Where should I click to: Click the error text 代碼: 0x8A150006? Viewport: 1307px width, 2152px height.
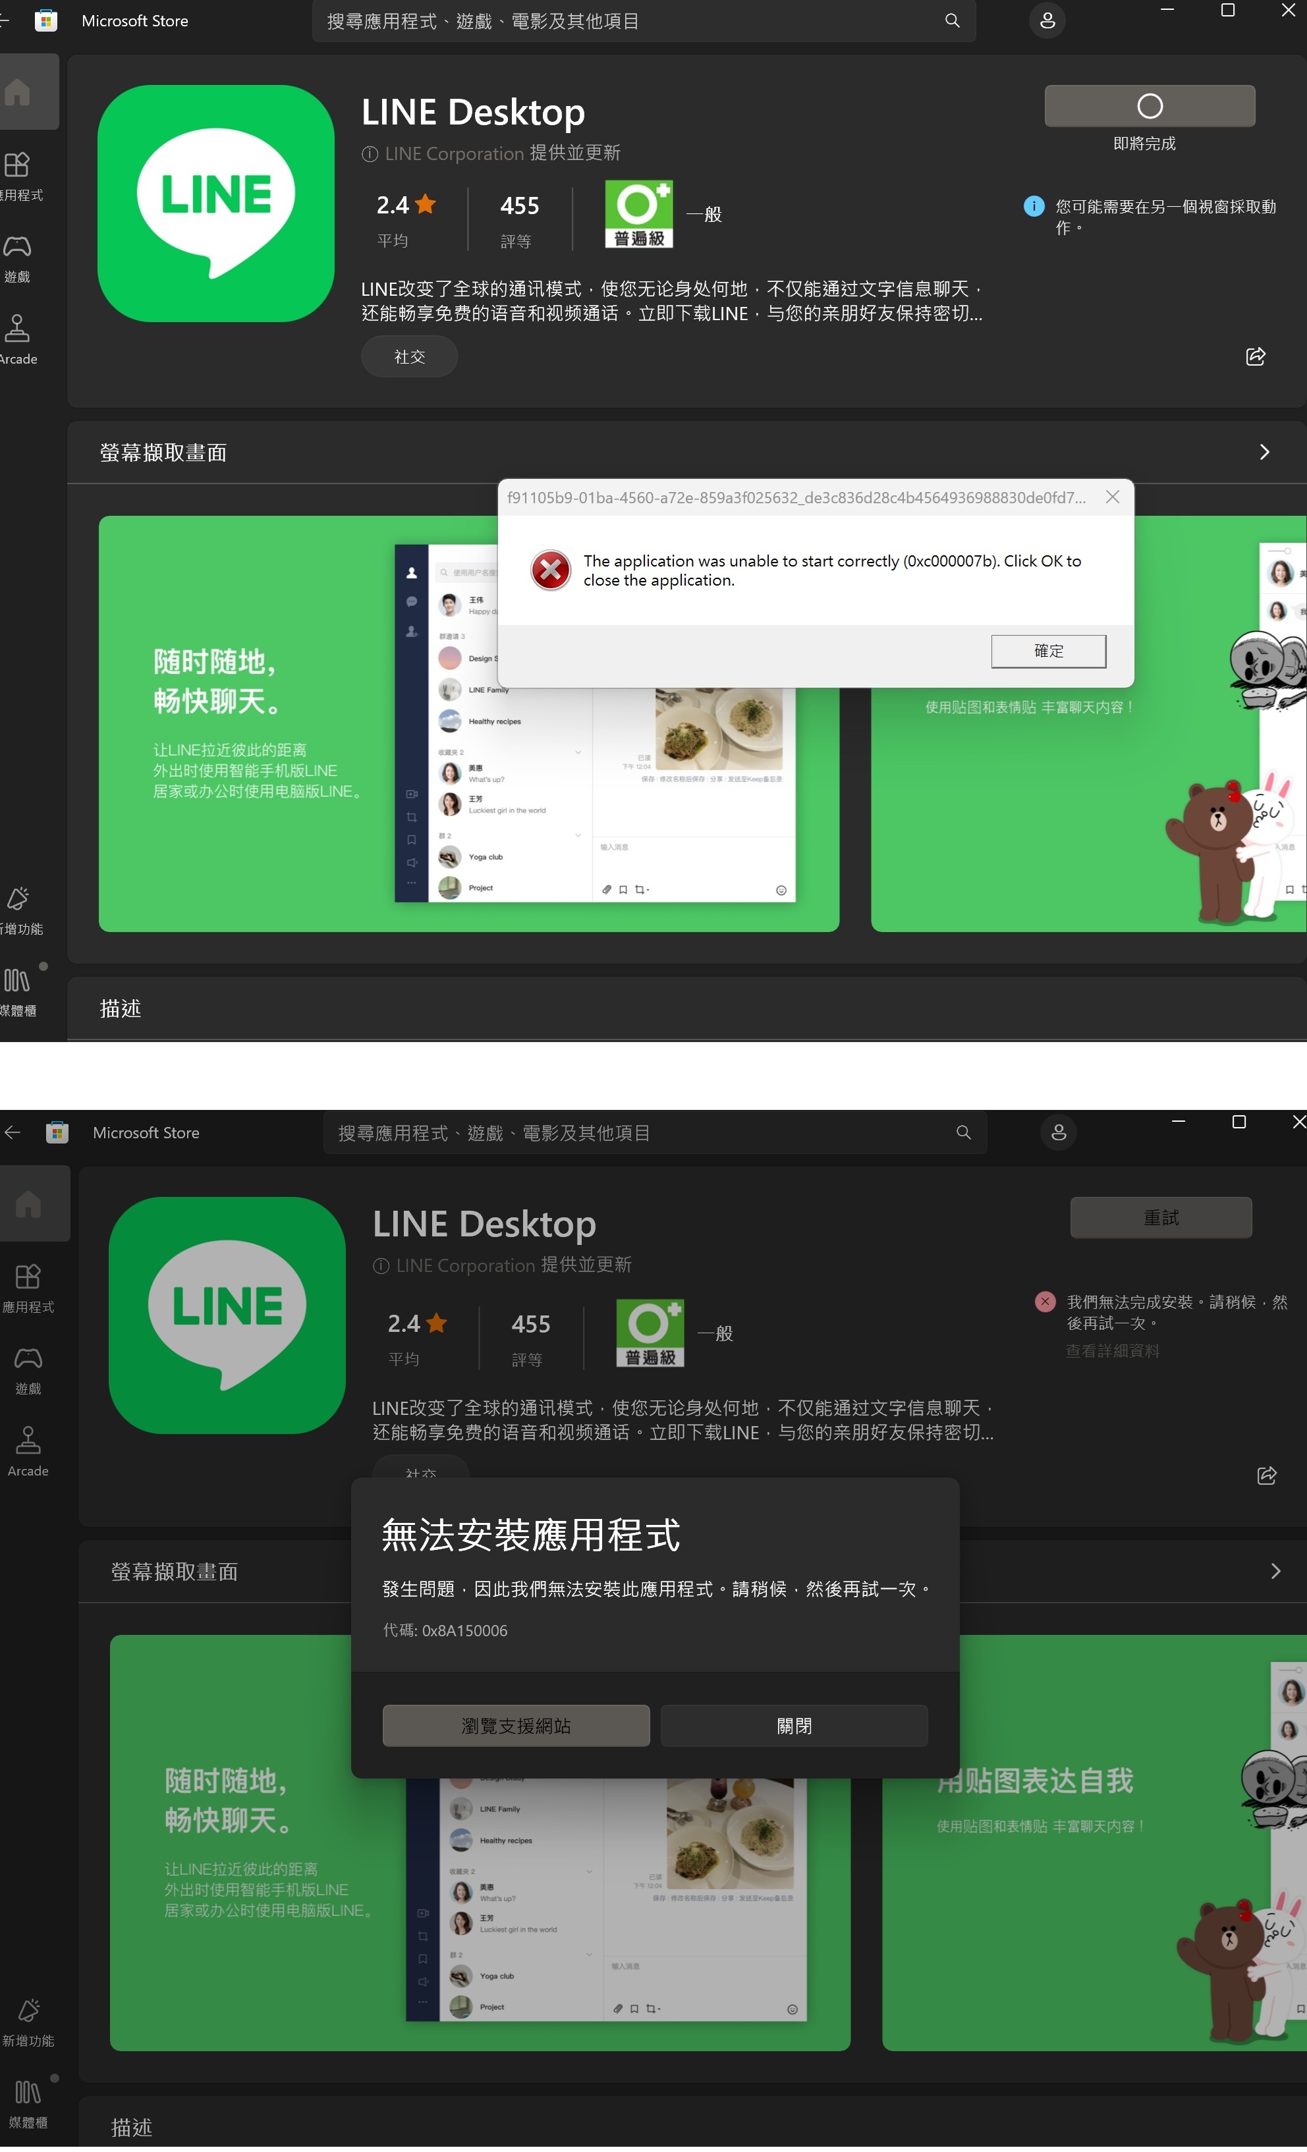tap(445, 1630)
